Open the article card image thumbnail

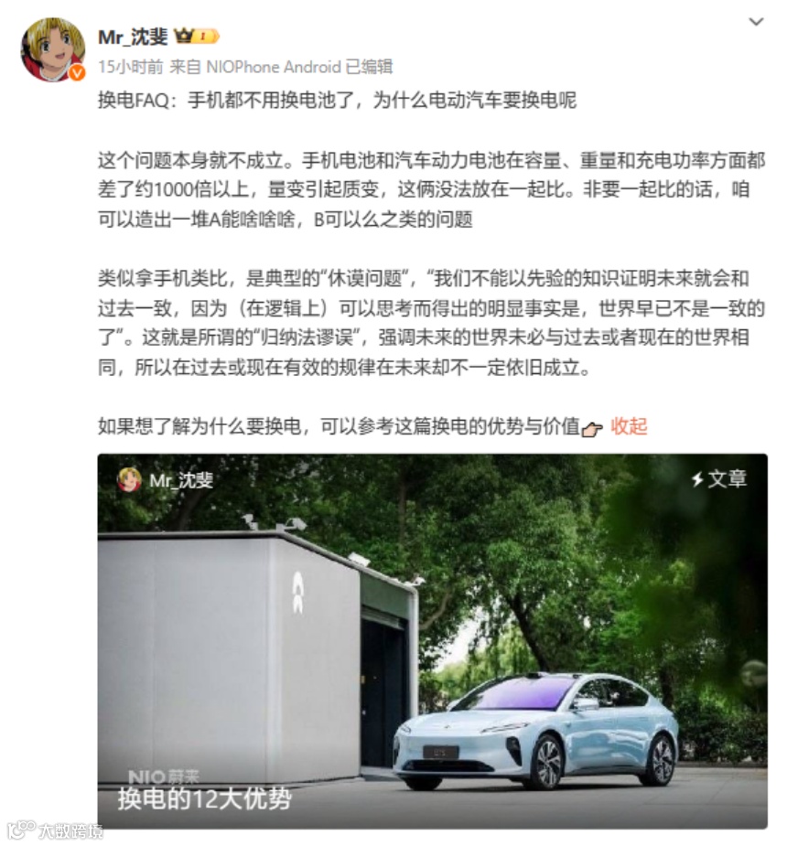(x=432, y=641)
